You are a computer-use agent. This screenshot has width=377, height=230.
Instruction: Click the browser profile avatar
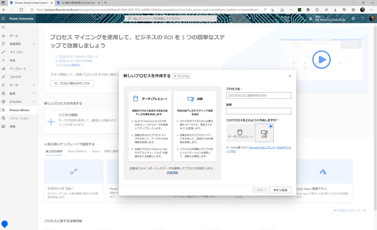point(363,10)
